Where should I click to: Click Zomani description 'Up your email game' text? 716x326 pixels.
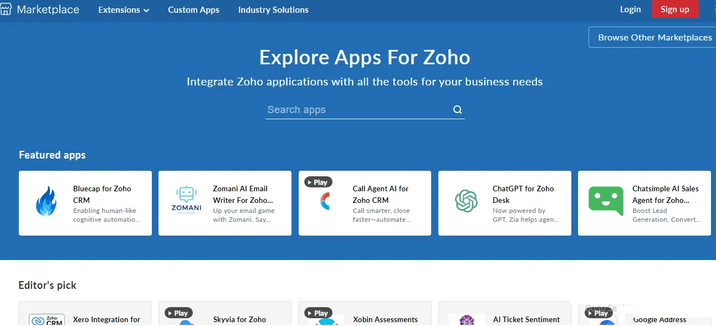tap(243, 211)
